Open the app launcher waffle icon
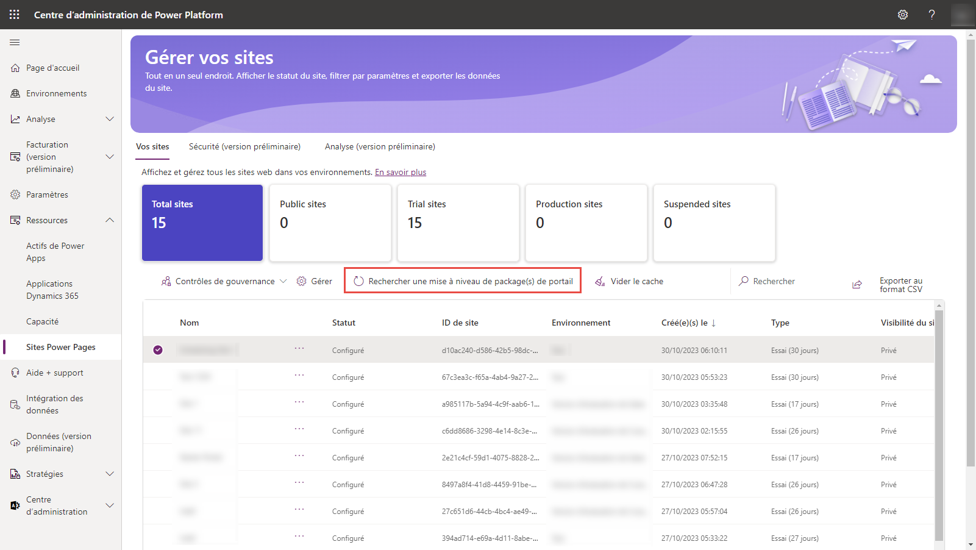Viewport: 976px width, 550px height. pos(14,14)
